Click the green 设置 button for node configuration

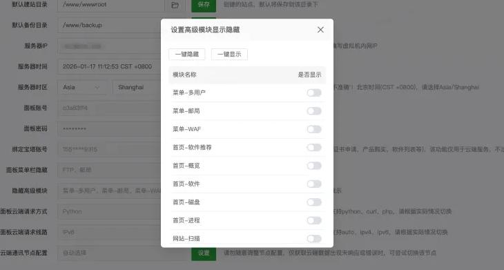(204, 253)
